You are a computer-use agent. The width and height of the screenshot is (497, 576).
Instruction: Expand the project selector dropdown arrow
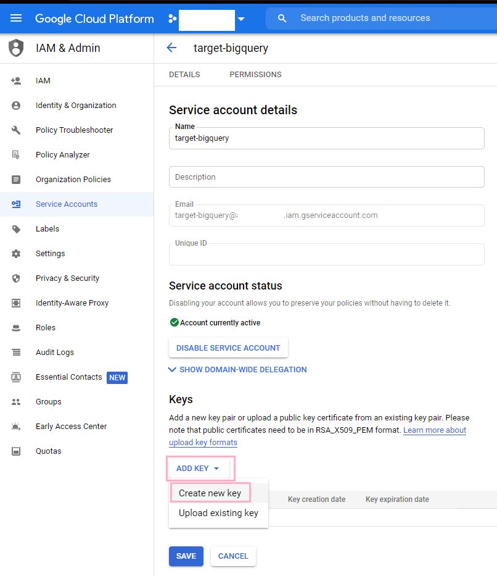coord(241,19)
